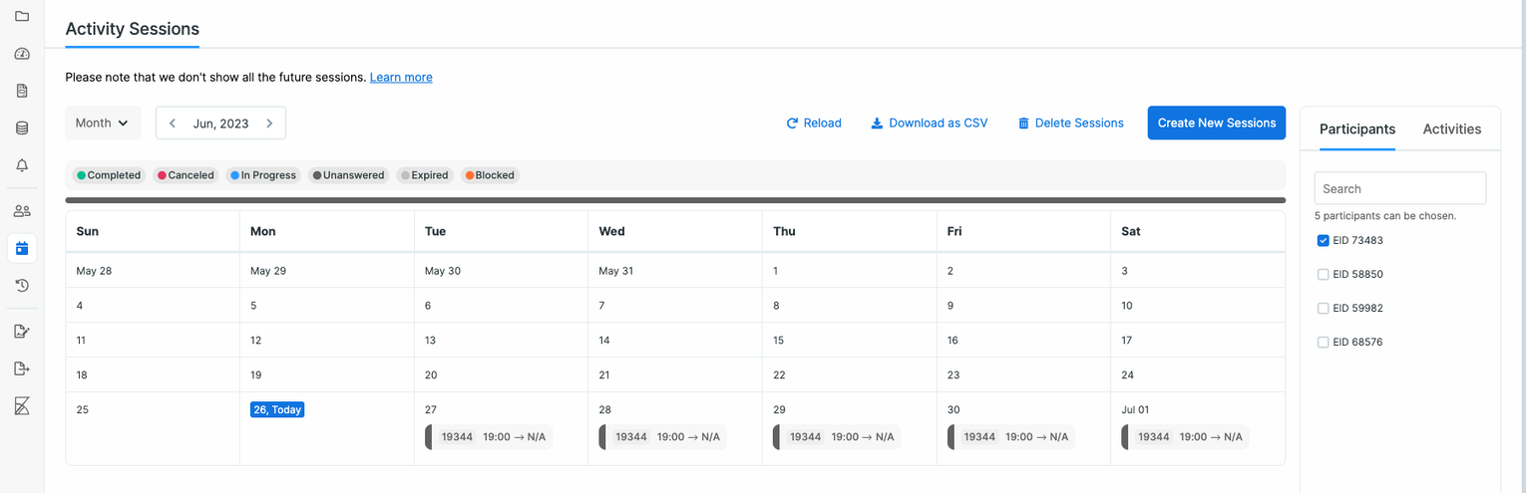Uncheck the EID 73483 participant checkbox
Screen dimensions: 1526x493
point(1323,240)
